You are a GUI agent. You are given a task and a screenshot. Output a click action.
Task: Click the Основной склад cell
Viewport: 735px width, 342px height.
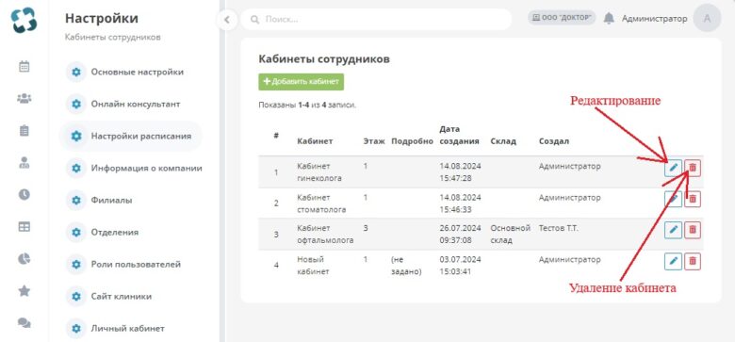point(511,234)
